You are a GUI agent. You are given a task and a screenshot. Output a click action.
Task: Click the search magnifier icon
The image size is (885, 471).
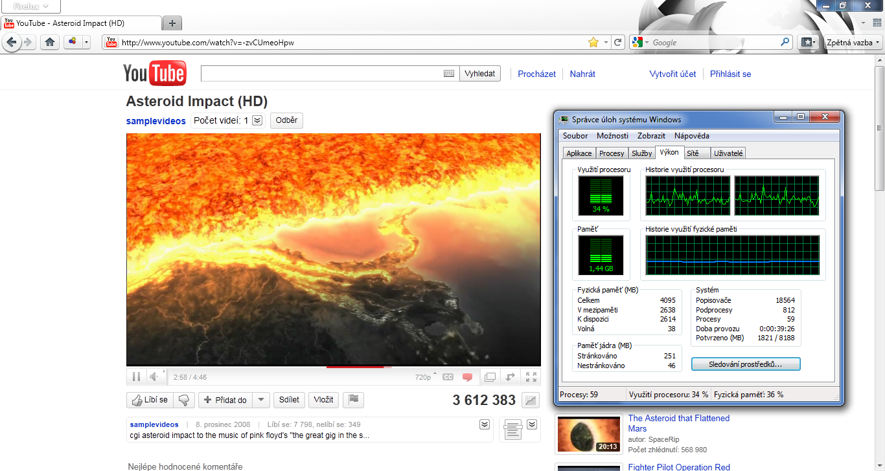pos(785,42)
